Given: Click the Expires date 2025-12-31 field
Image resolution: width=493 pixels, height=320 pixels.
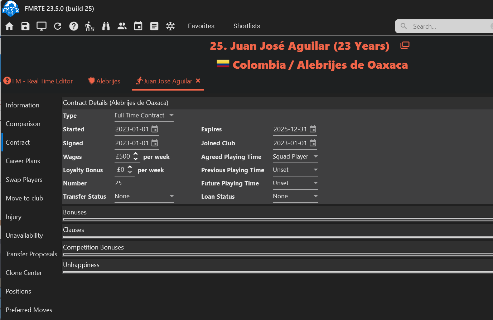Looking at the screenshot, I should (x=290, y=129).
